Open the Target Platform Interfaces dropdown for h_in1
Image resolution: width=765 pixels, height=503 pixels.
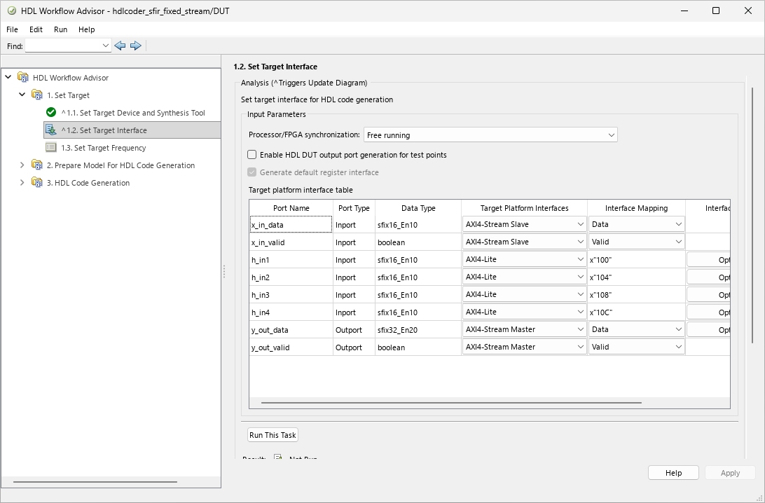coord(579,259)
